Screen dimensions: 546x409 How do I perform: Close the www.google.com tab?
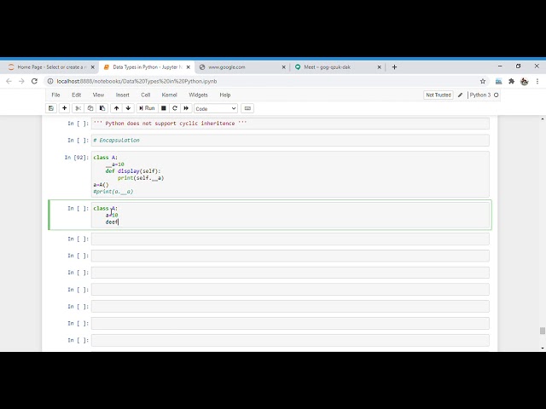pos(283,67)
